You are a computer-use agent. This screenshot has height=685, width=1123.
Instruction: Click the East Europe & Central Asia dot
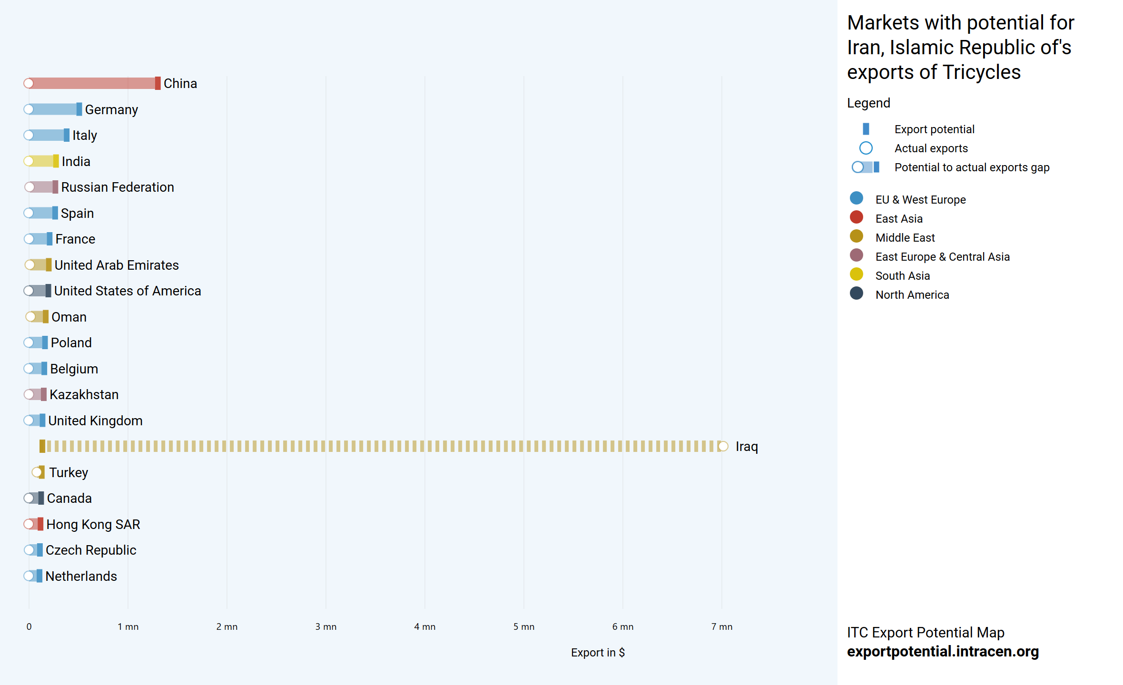point(856,255)
